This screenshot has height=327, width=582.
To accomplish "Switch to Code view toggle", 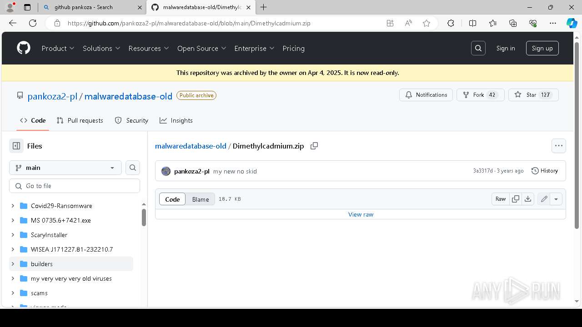I will coord(172,199).
